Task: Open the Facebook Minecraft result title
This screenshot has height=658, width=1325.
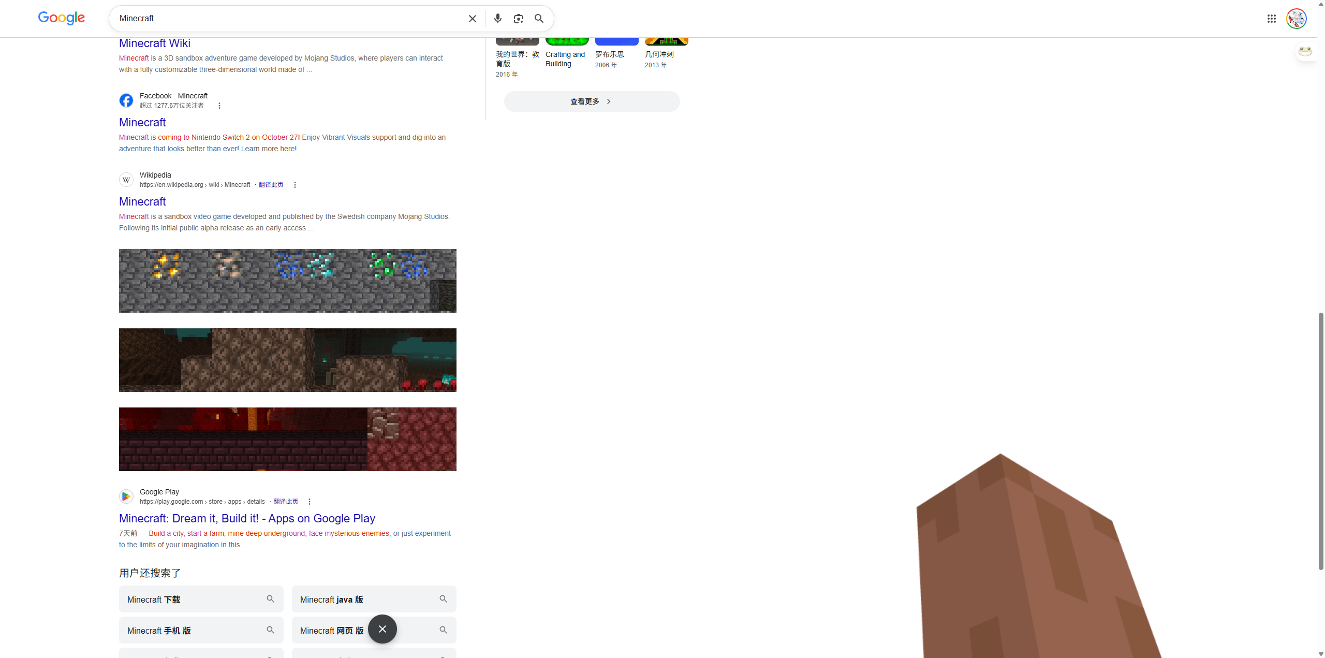Action: coord(142,122)
